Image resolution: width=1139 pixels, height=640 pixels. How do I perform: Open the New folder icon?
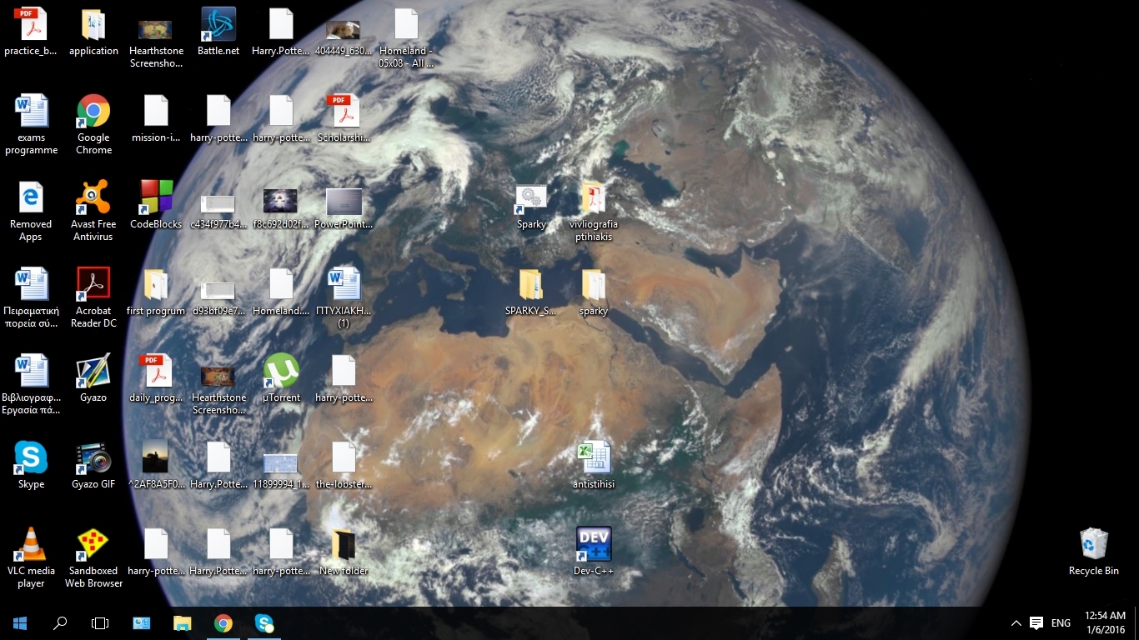point(344,552)
